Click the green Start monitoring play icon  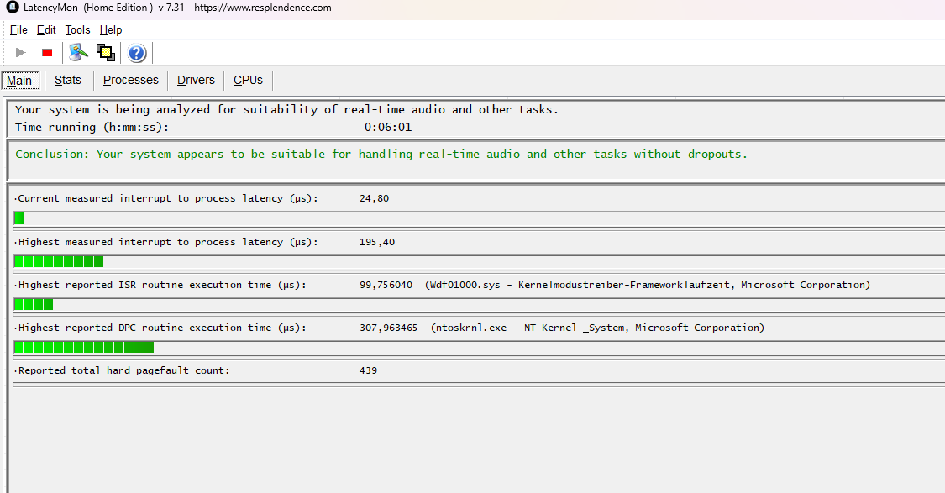pyautogui.click(x=20, y=52)
